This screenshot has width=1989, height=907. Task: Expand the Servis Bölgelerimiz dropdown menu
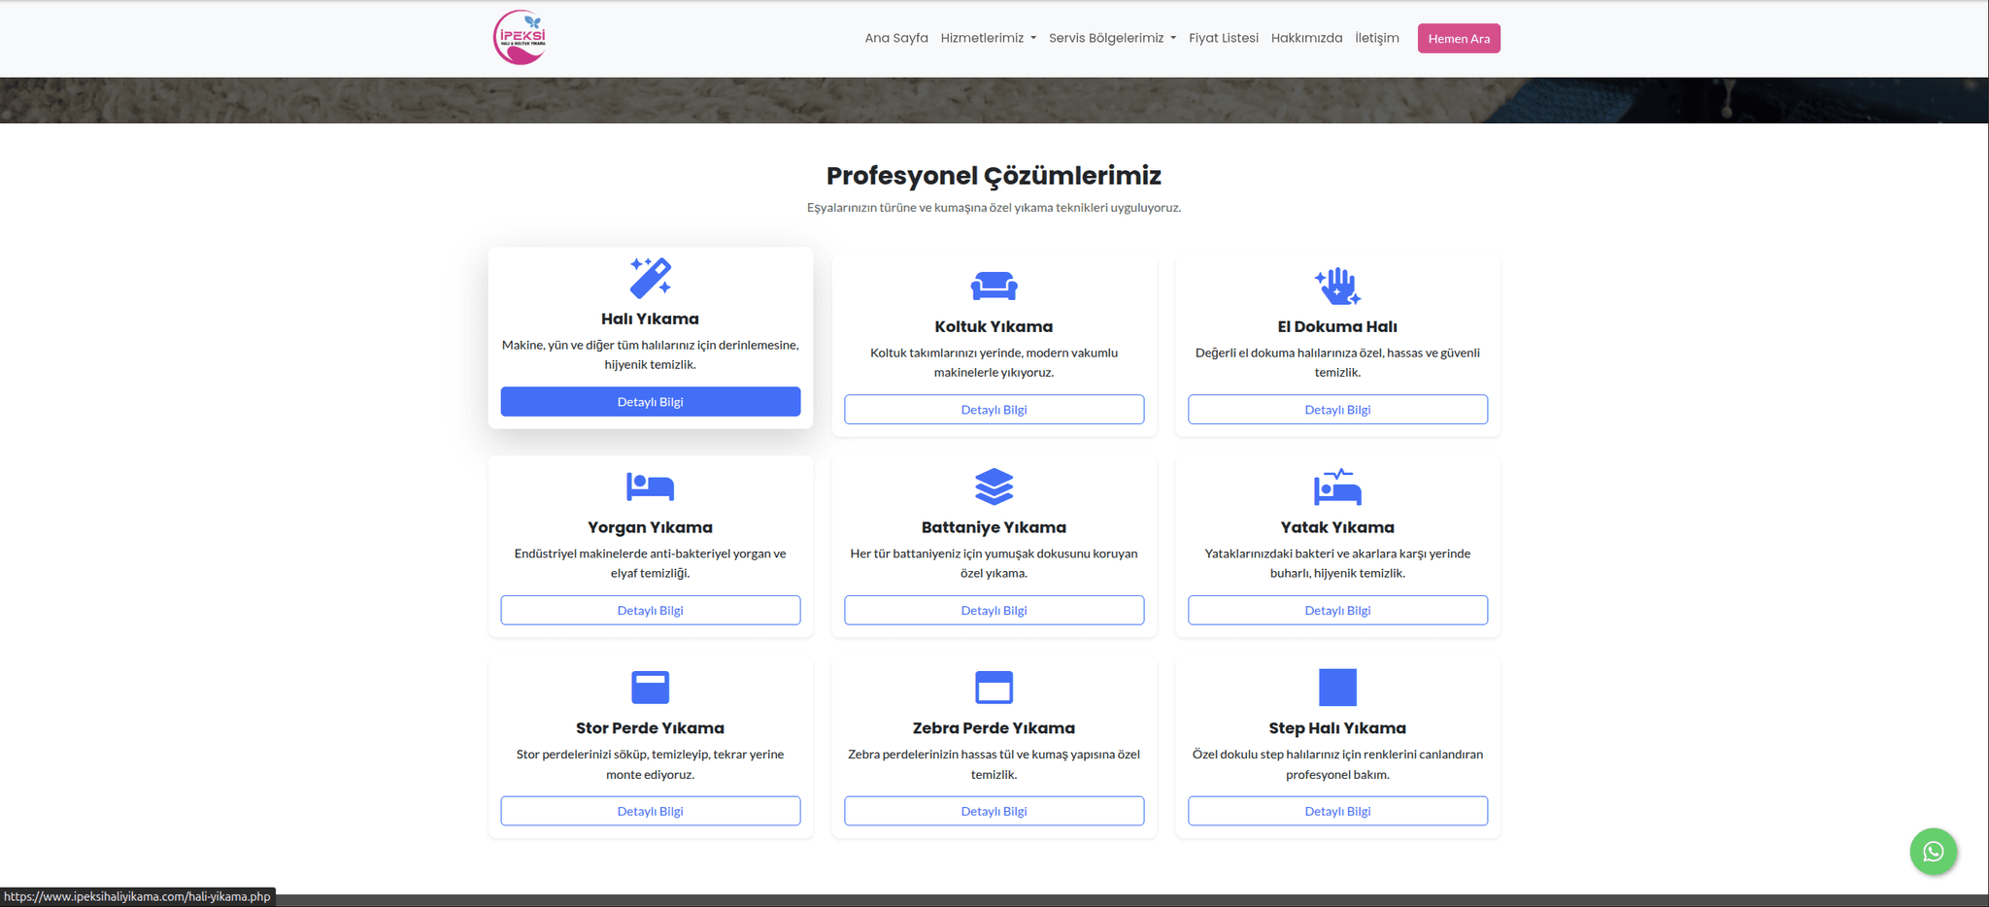click(x=1112, y=38)
